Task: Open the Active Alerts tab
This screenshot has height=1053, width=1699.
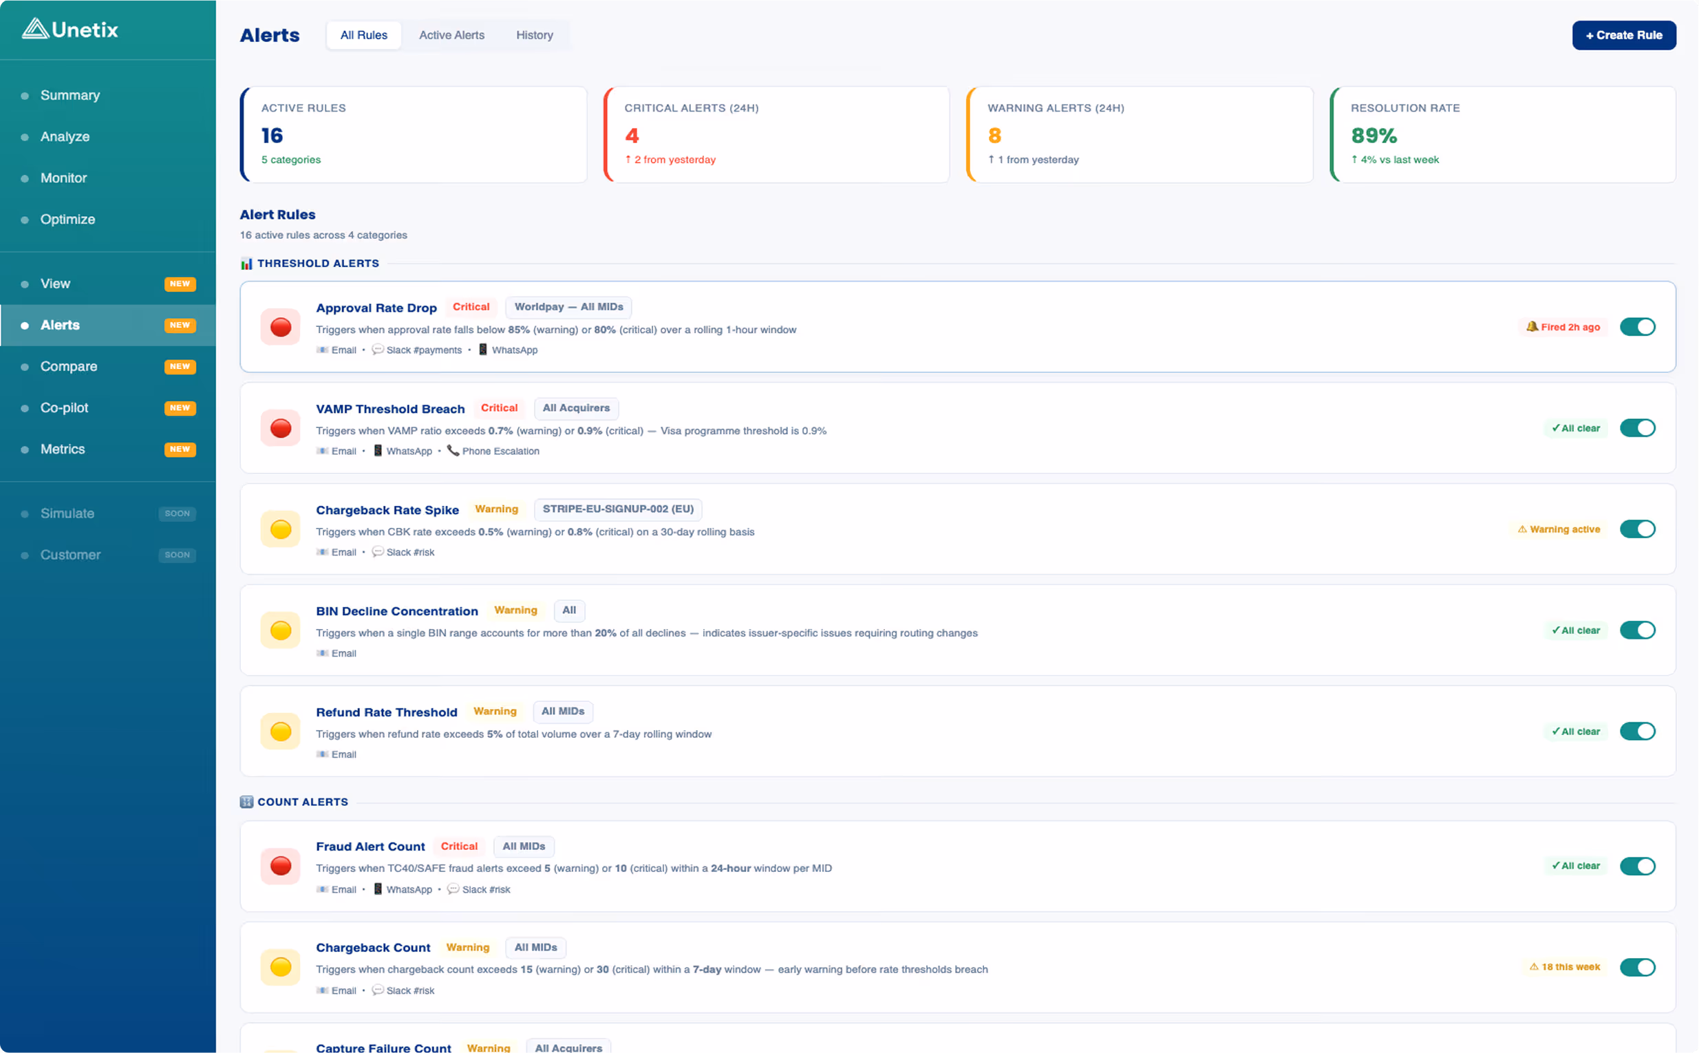Action: click(451, 35)
